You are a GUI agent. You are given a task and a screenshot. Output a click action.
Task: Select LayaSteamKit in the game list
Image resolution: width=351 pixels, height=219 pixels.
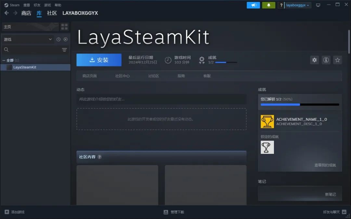[x=35, y=67]
